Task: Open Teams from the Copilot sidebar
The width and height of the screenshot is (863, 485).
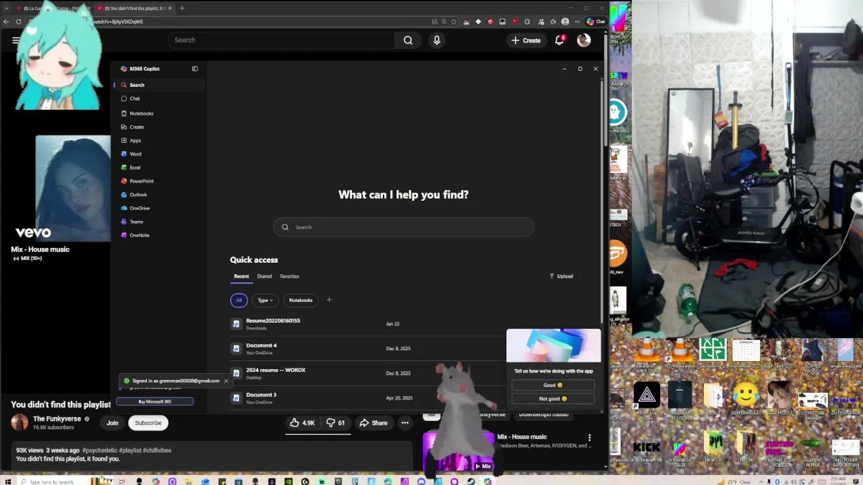Action: pyautogui.click(x=158, y=222)
